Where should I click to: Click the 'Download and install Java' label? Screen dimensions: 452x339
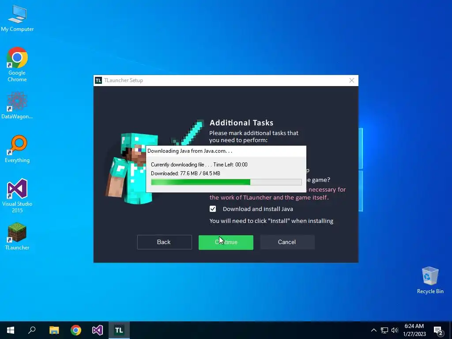pyautogui.click(x=258, y=209)
